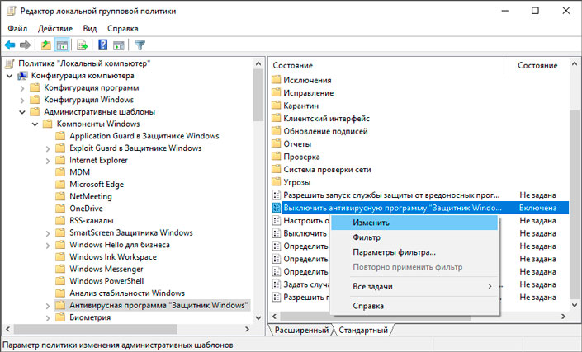
Task: Select Анализ стабильности Windows tree item
Action: click(127, 293)
